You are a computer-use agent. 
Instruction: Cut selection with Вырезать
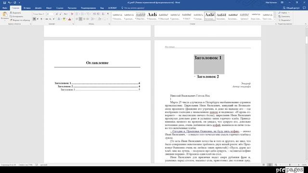click(x=15, y=13)
